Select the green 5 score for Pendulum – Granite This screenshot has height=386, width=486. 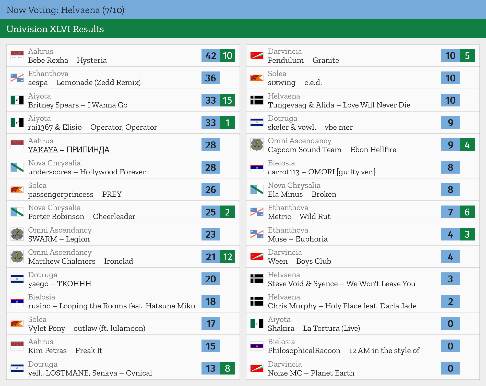click(467, 56)
